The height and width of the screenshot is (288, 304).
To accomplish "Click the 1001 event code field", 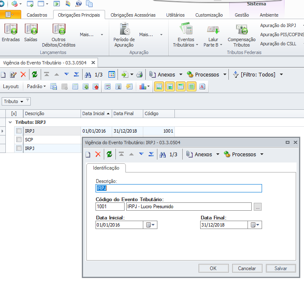I will pos(110,207).
